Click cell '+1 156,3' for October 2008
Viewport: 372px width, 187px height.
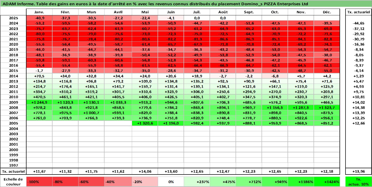click(275, 108)
